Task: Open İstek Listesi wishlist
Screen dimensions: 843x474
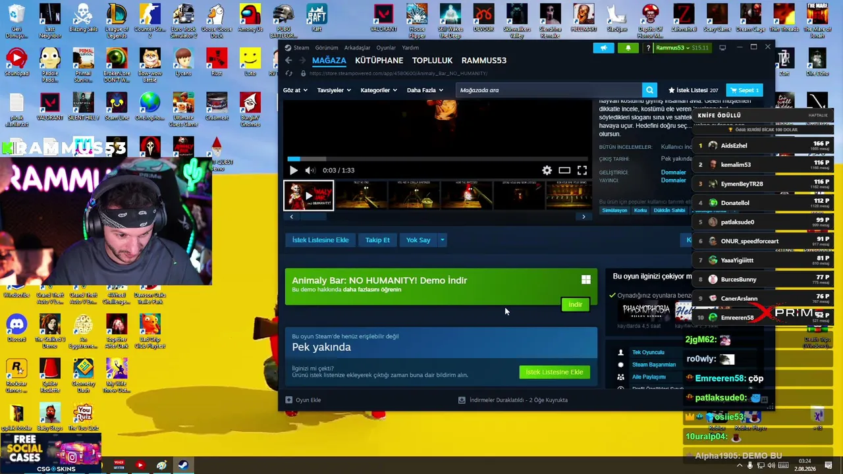Action: pyautogui.click(x=693, y=90)
